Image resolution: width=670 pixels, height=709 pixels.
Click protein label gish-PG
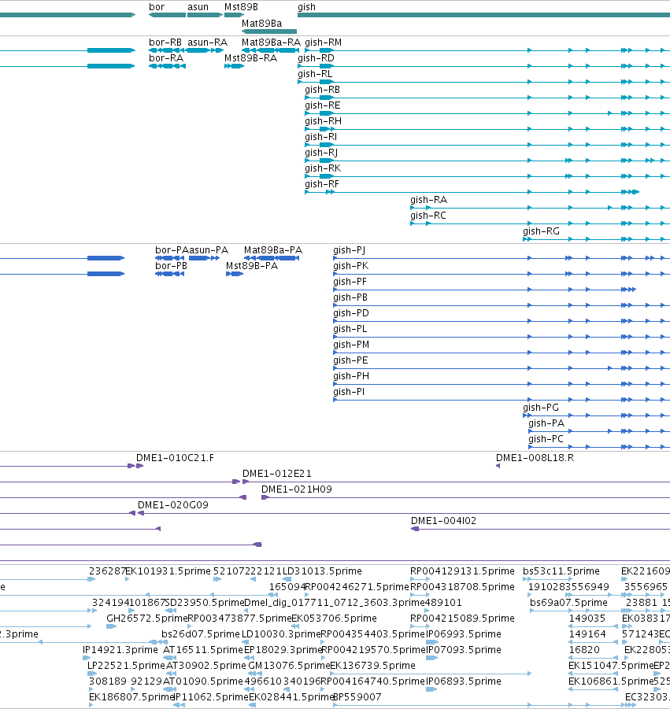541,408
